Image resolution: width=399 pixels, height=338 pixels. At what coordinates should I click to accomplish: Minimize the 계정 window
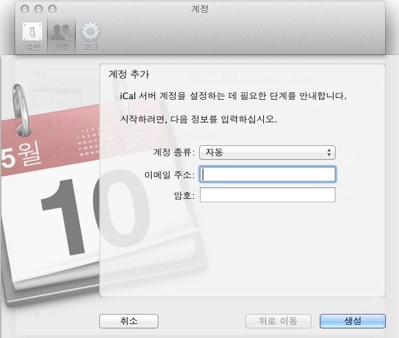pos(39,9)
